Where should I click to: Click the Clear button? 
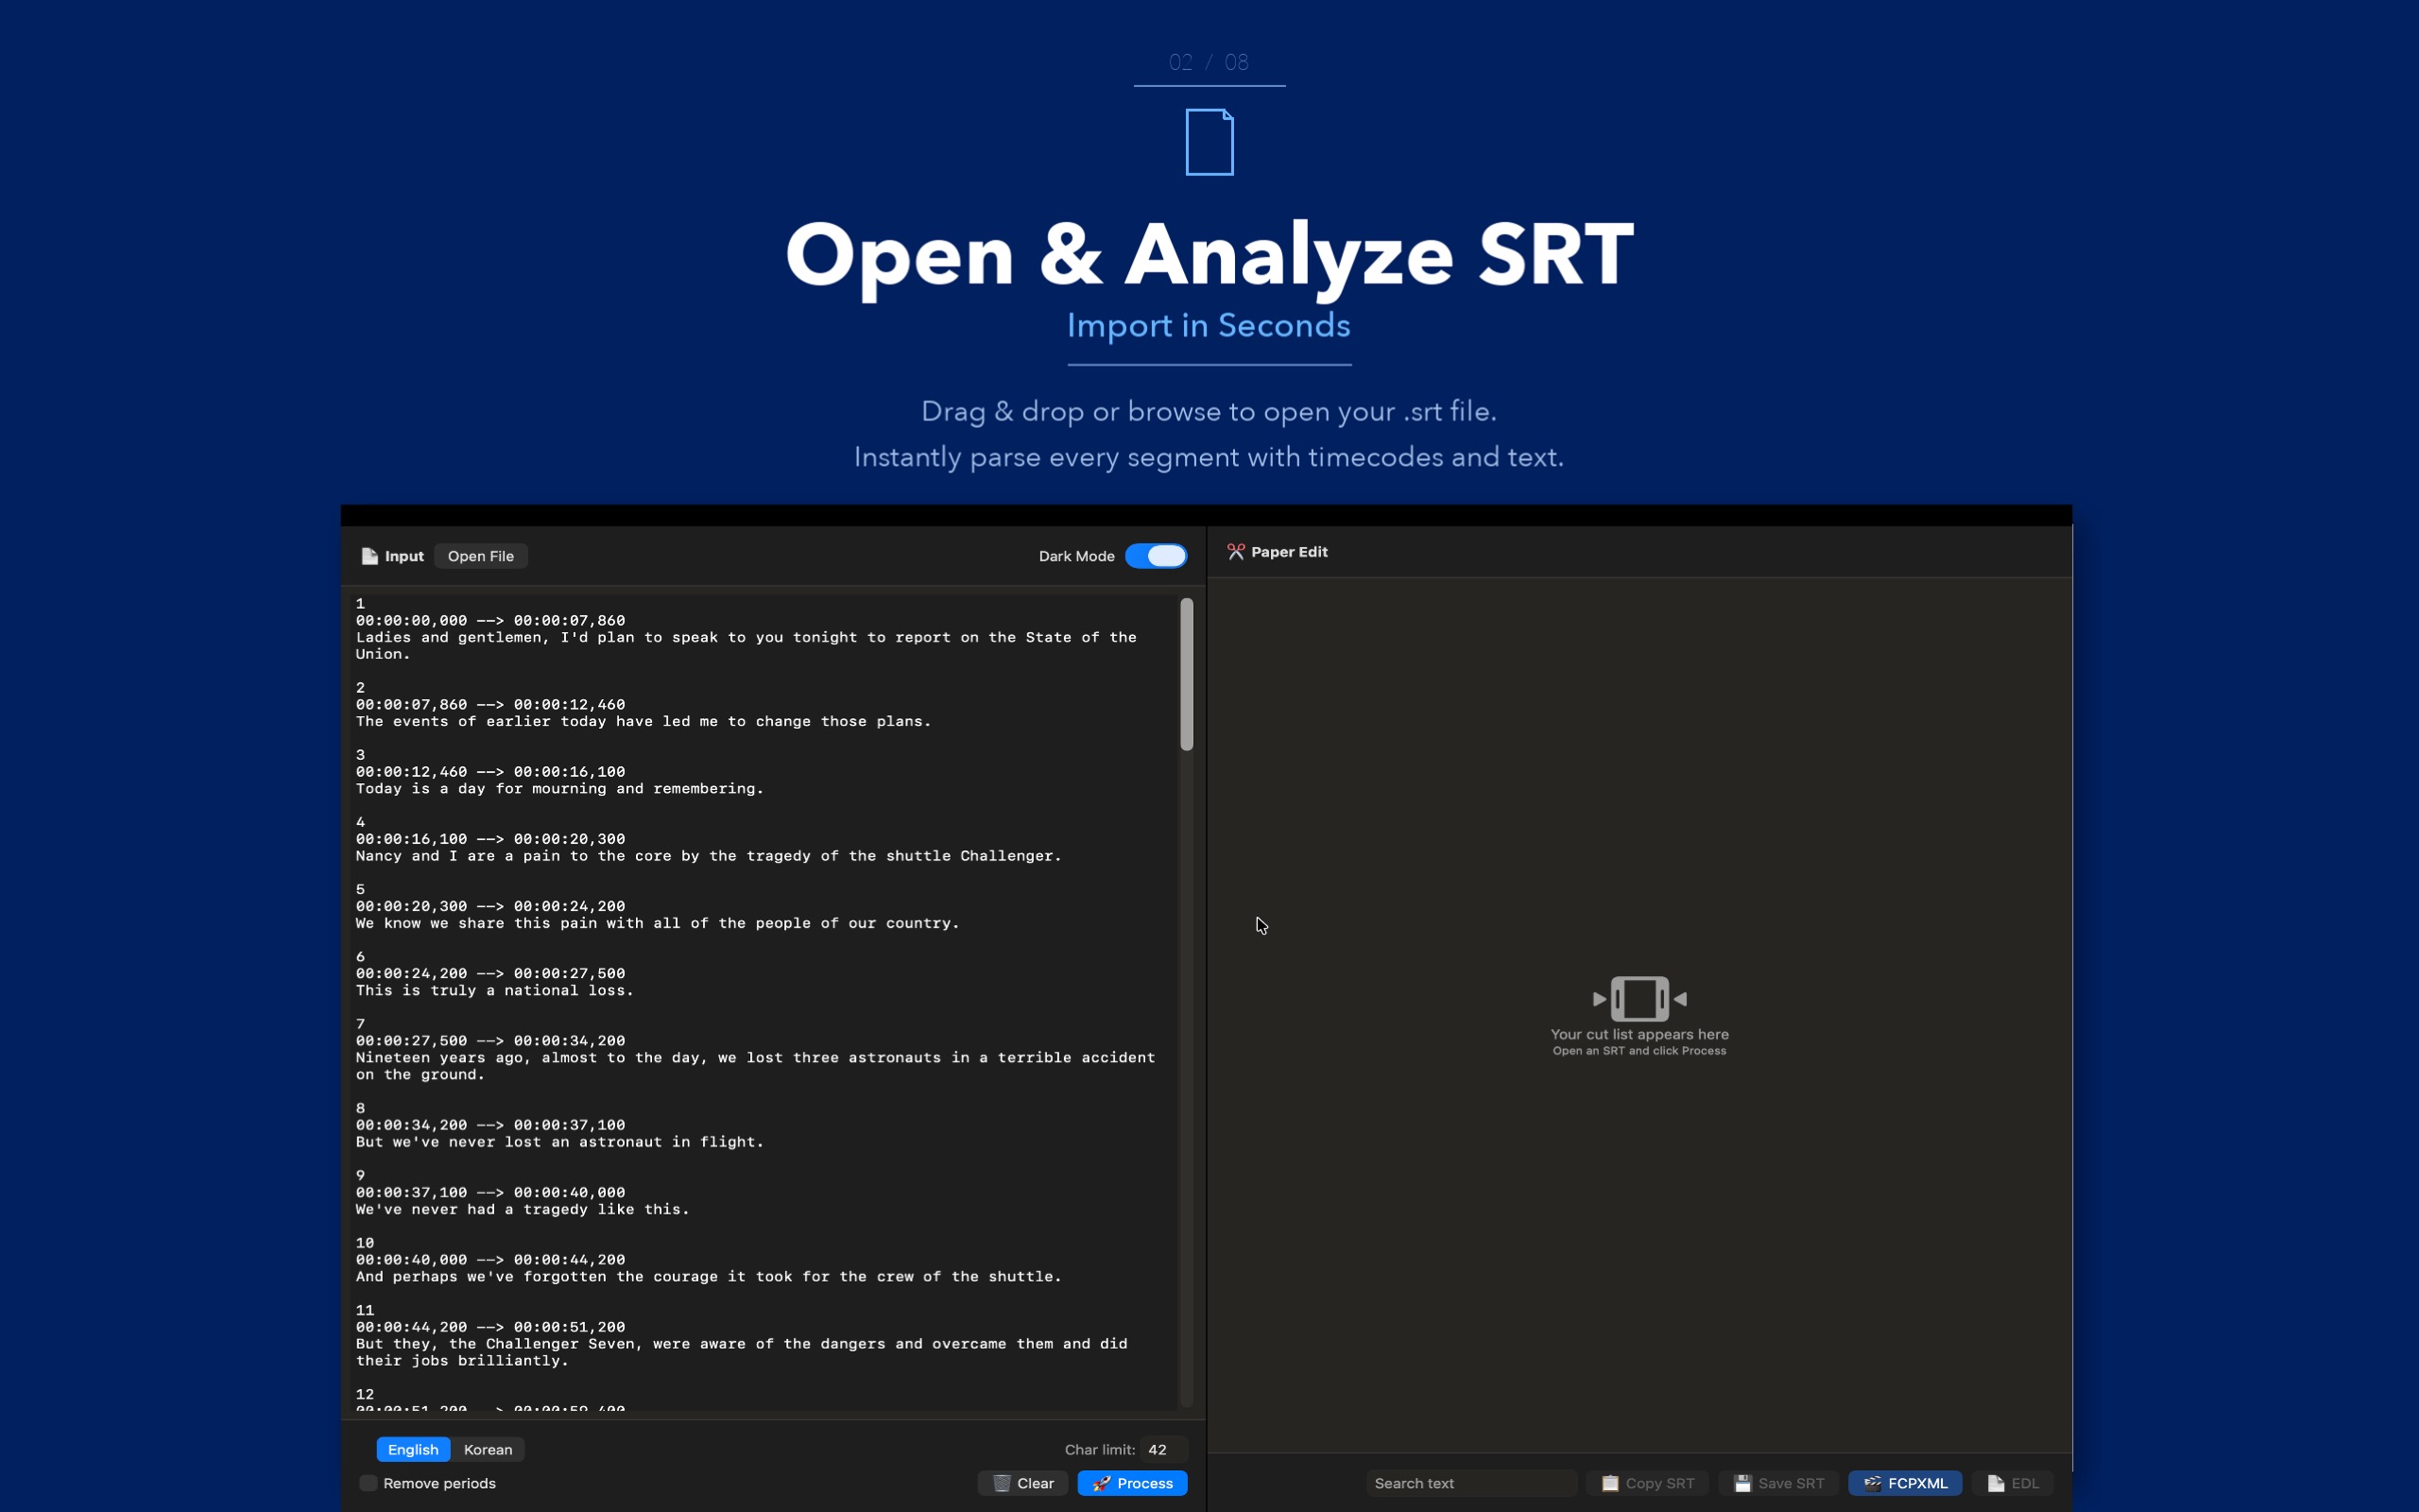1021,1483
